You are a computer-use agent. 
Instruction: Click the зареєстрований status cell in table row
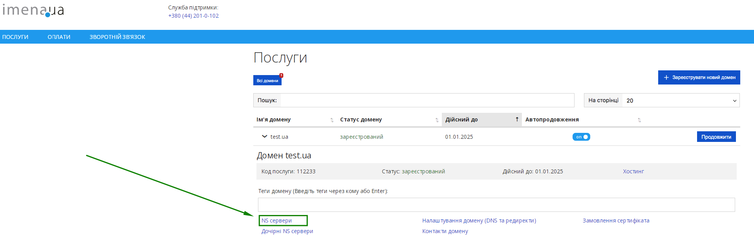pyautogui.click(x=362, y=137)
